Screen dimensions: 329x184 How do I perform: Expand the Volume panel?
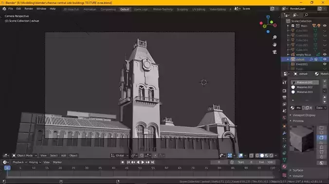(297, 176)
